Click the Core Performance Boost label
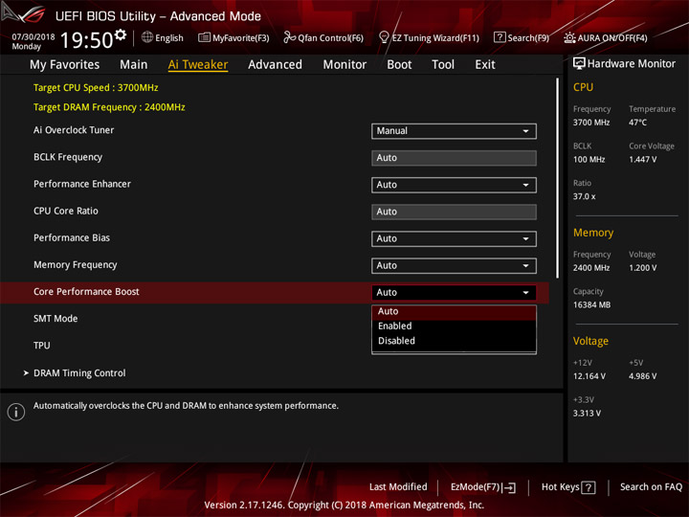This screenshot has width=689, height=517. click(x=86, y=292)
